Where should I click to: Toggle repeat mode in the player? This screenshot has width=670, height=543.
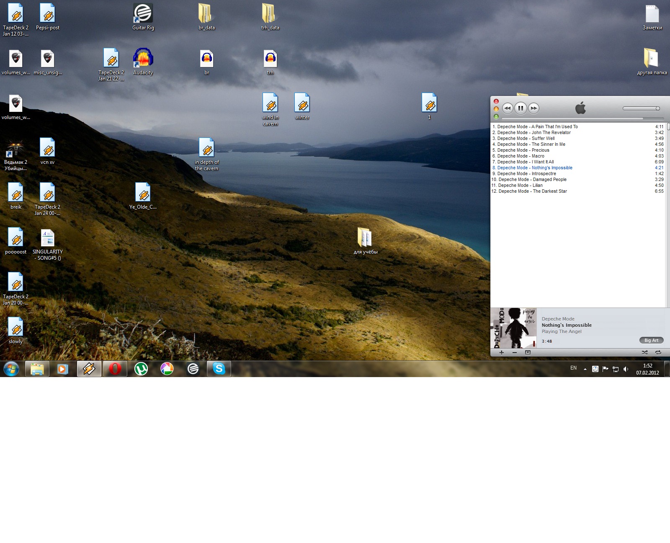point(658,352)
